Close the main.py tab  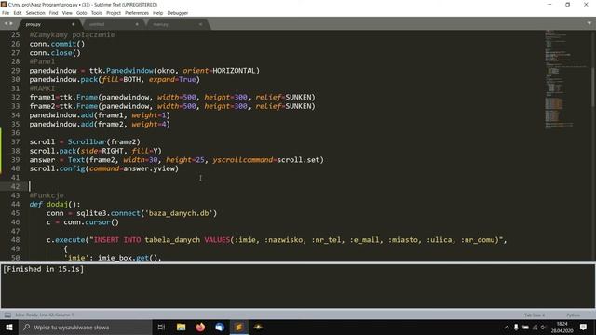tap(200, 24)
